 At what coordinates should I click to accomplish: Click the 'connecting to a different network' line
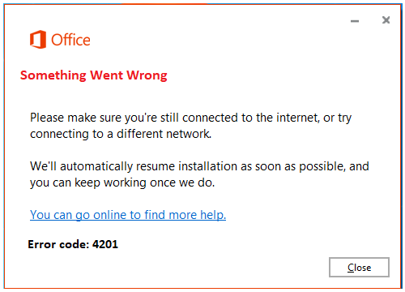click(x=121, y=134)
